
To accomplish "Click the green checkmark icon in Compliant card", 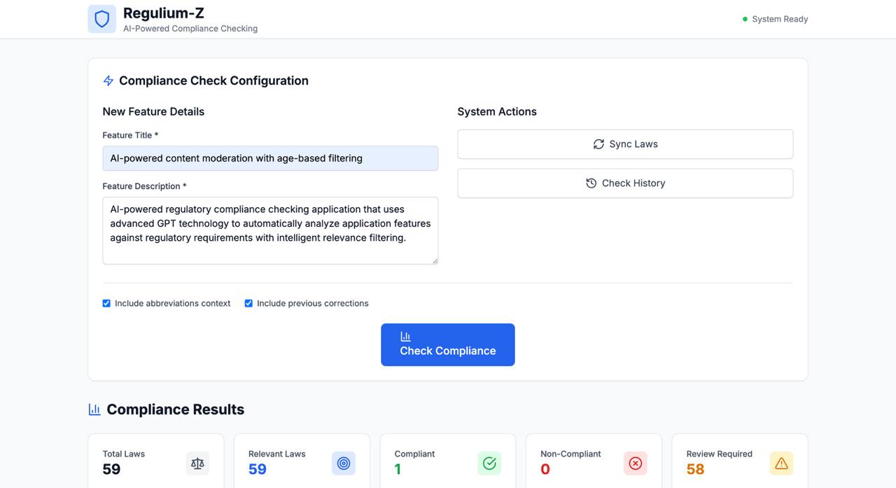I will point(489,463).
